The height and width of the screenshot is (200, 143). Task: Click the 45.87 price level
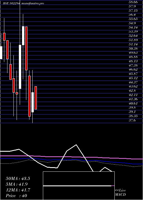(133, 74)
